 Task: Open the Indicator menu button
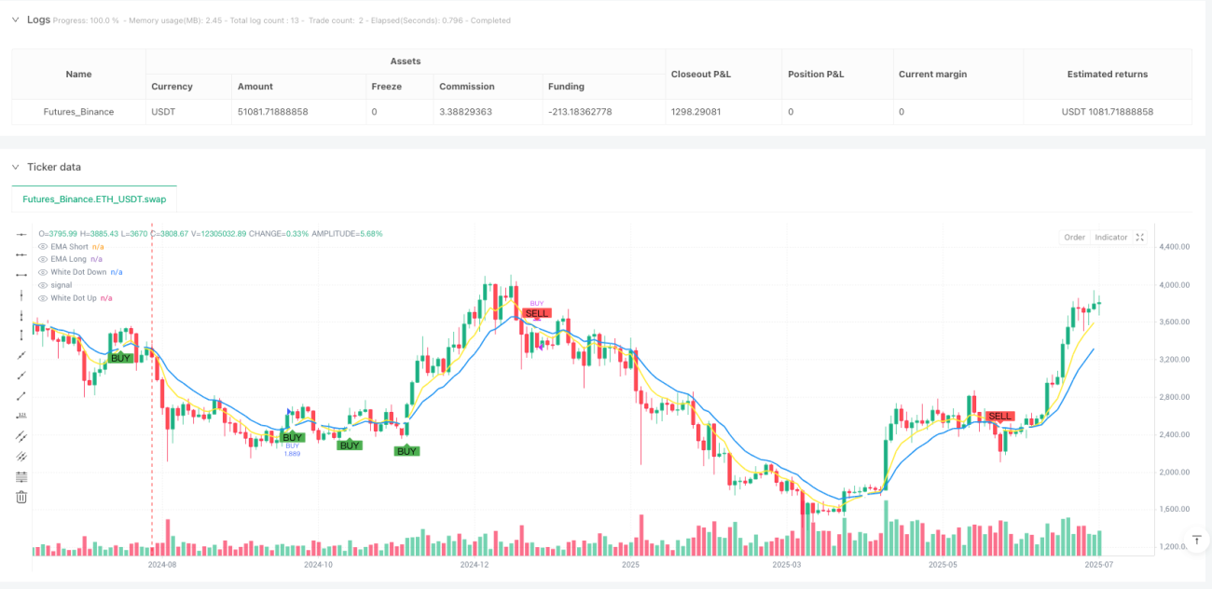(x=1110, y=237)
